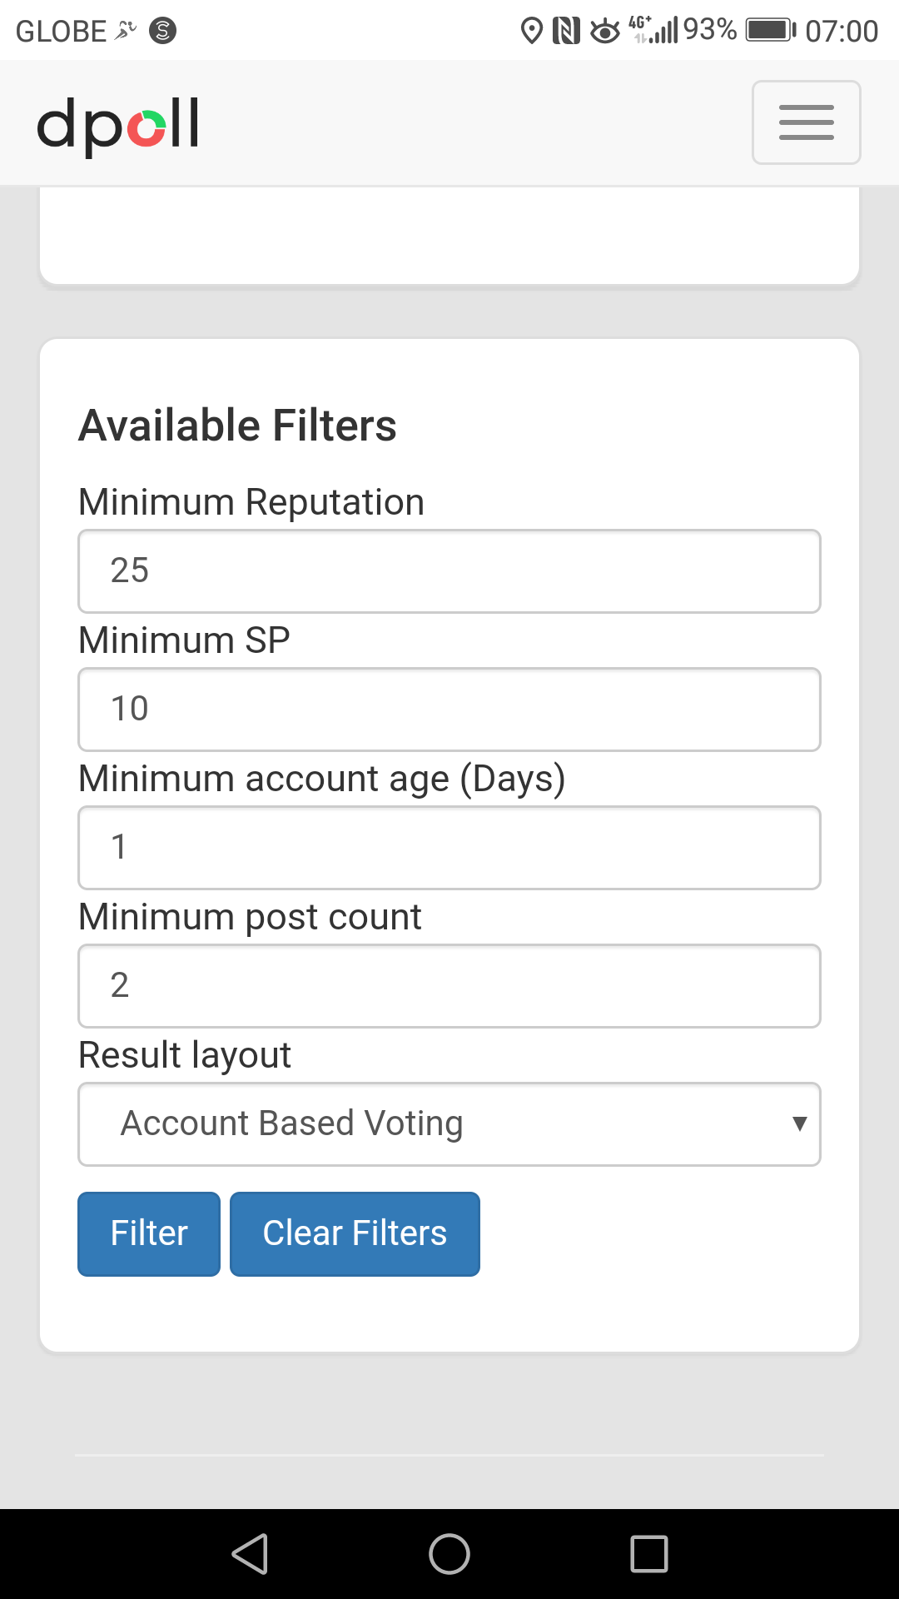Tap the NFC icon in status bar
Image resolution: width=899 pixels, height=1599 pixels.
click(566, 32)
